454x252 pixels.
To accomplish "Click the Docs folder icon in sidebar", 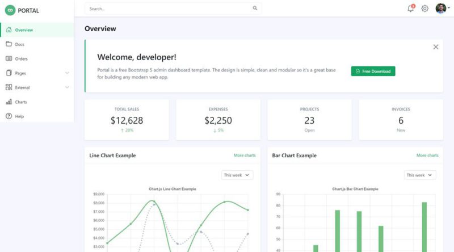I will [9, 44].
